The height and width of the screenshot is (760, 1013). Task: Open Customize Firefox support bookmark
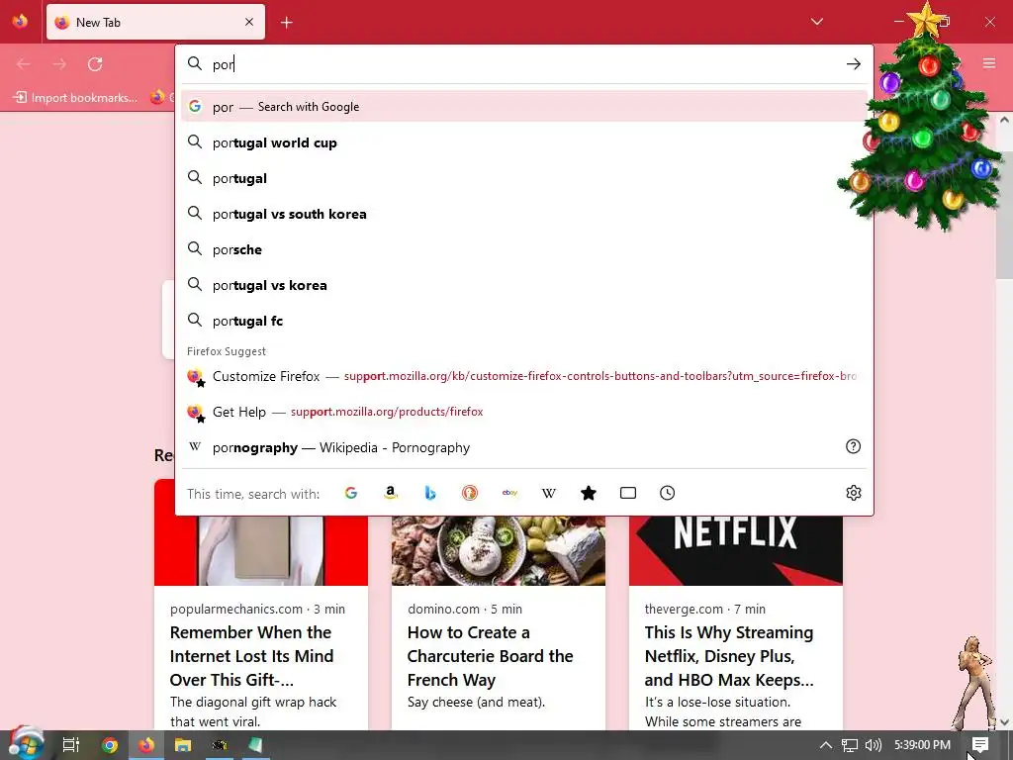pos(524,376)
